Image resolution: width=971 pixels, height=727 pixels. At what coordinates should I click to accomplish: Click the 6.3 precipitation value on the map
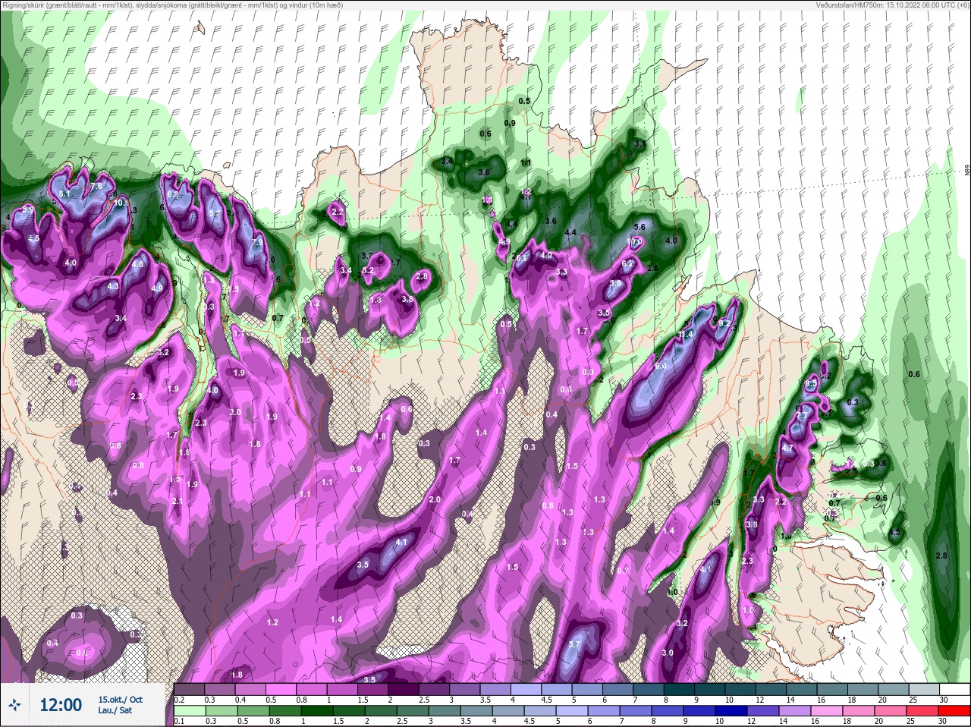[853, 402]
